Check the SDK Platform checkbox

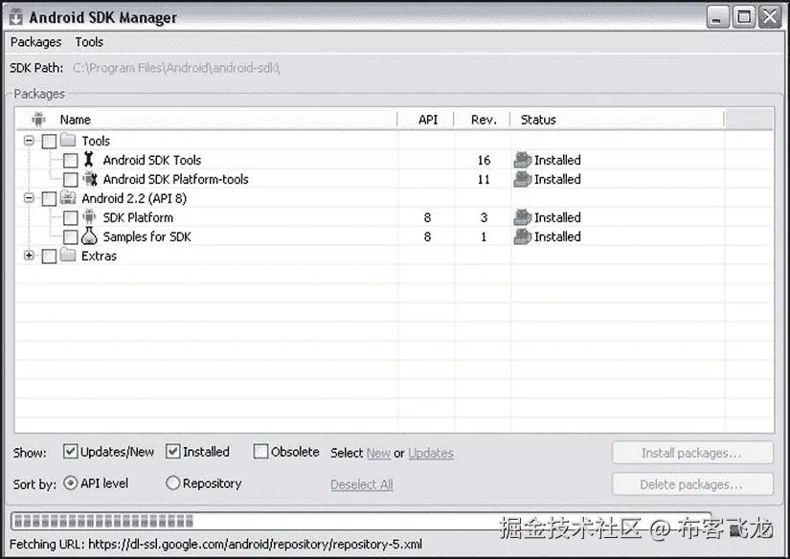click(71, 217)
